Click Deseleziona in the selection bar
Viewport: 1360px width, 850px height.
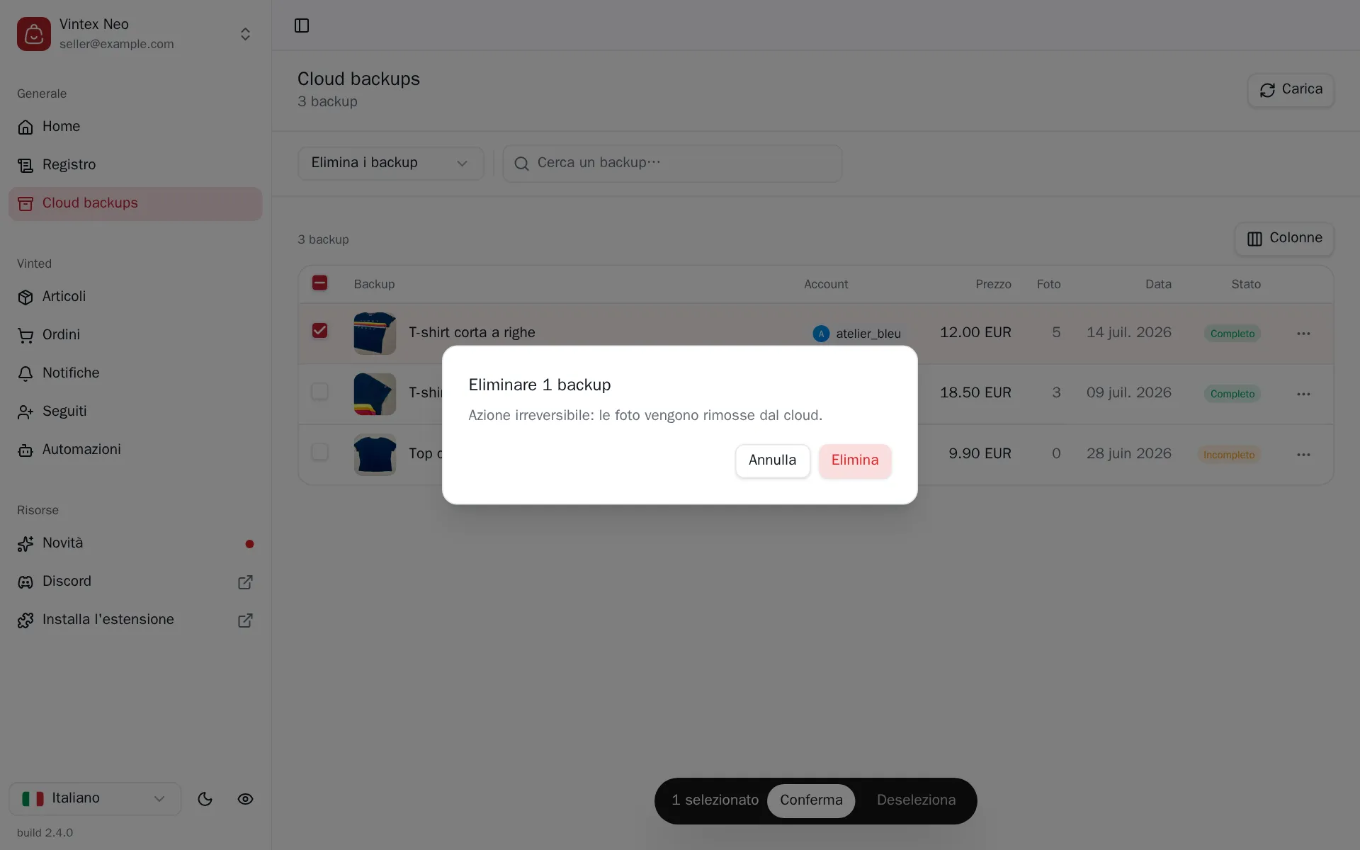click(x=916, y=800)
